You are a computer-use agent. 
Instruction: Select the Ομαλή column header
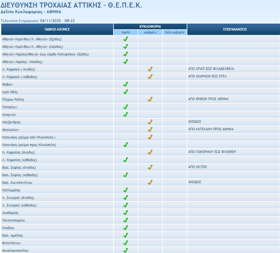point(126,33)
